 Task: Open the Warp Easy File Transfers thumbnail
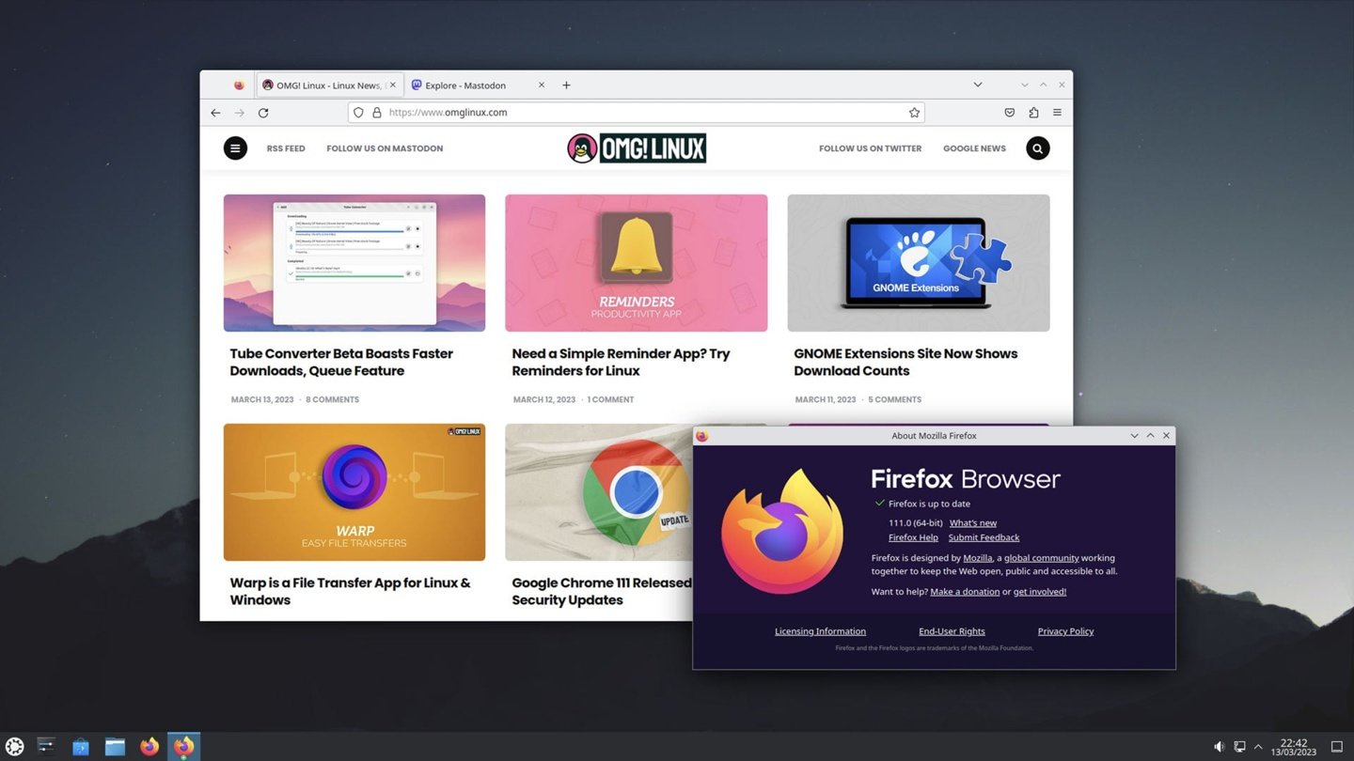click(x=354, y=492)
